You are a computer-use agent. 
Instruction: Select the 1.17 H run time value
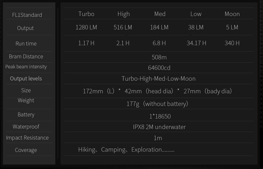[x=86, y=43]
